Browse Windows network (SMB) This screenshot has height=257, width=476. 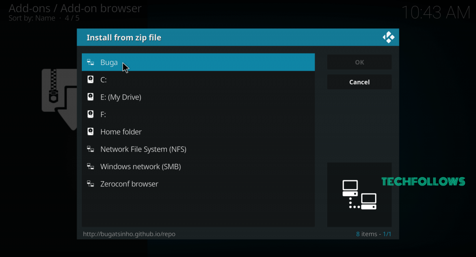pyautogui.click(x=198, y=166)
